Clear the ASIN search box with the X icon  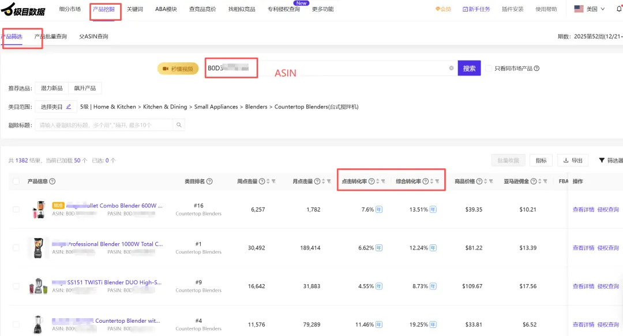pos(451,68)
